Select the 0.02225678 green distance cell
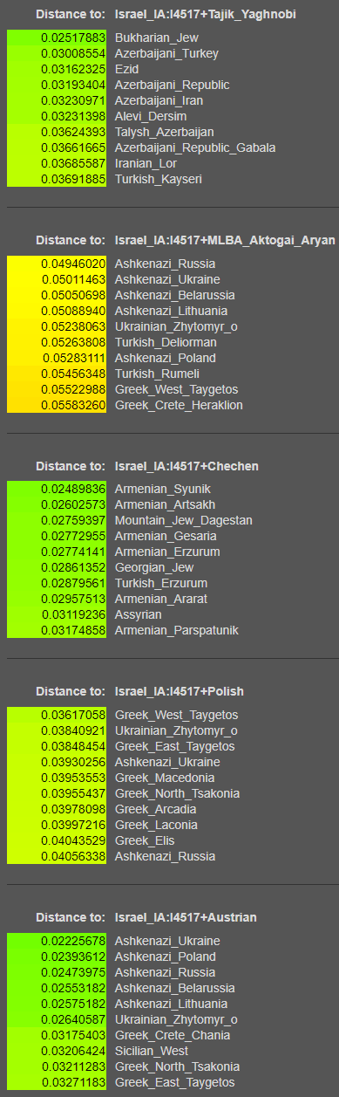The image size is (339, 1097). click(57, 941)
